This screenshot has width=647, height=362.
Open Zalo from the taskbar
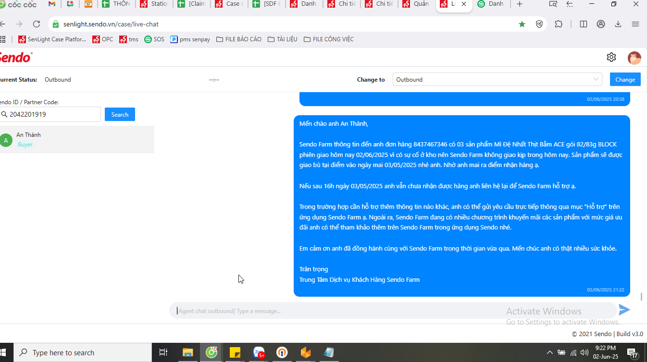259,352
